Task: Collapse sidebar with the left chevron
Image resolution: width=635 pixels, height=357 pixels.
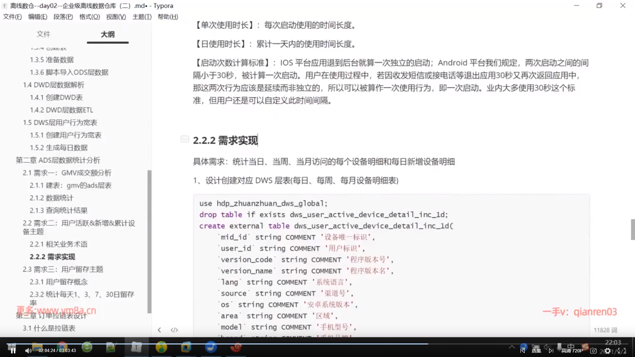Action: pyautogui.click(x=159, y=330)
